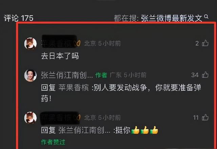
Task: Open 张兰俏江南创 author avatar
Action: (31, 75)
